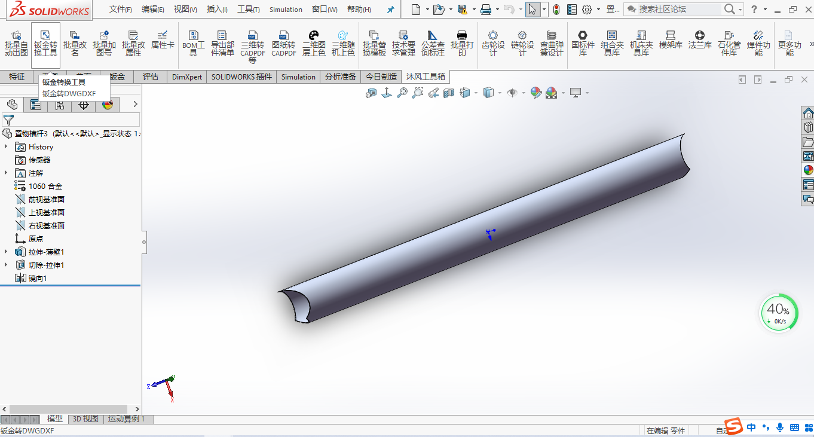Viewport: 814px width, 437px height.
Task: Toggle the Select cursor tool
Action: click(532, 10)
